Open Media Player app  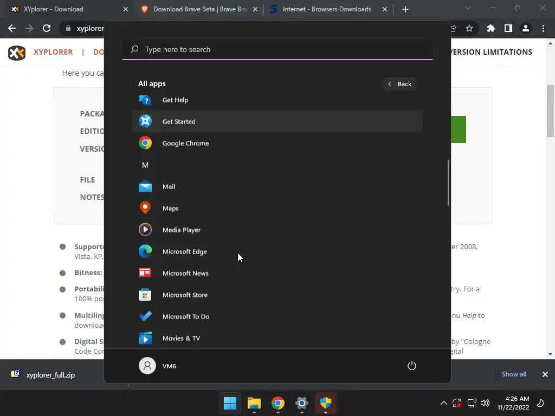277,230
